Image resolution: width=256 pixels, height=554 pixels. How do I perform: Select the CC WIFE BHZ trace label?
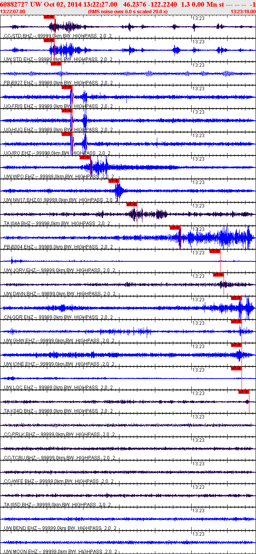point(59,481)
